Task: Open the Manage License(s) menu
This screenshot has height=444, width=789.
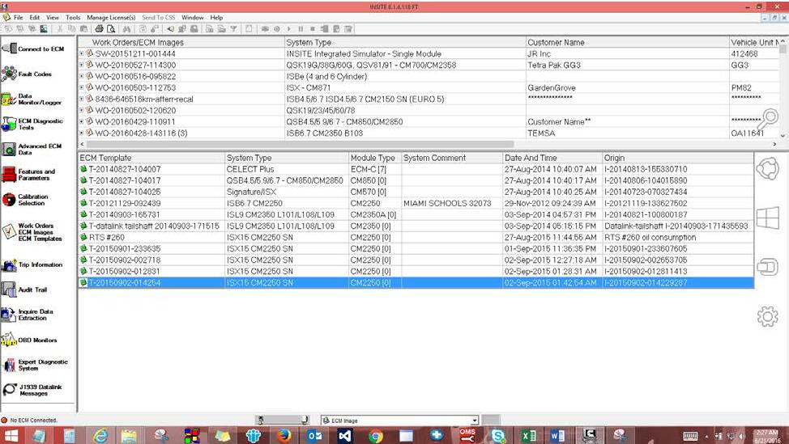Action: pyautogui.click(x=111, y=17)
